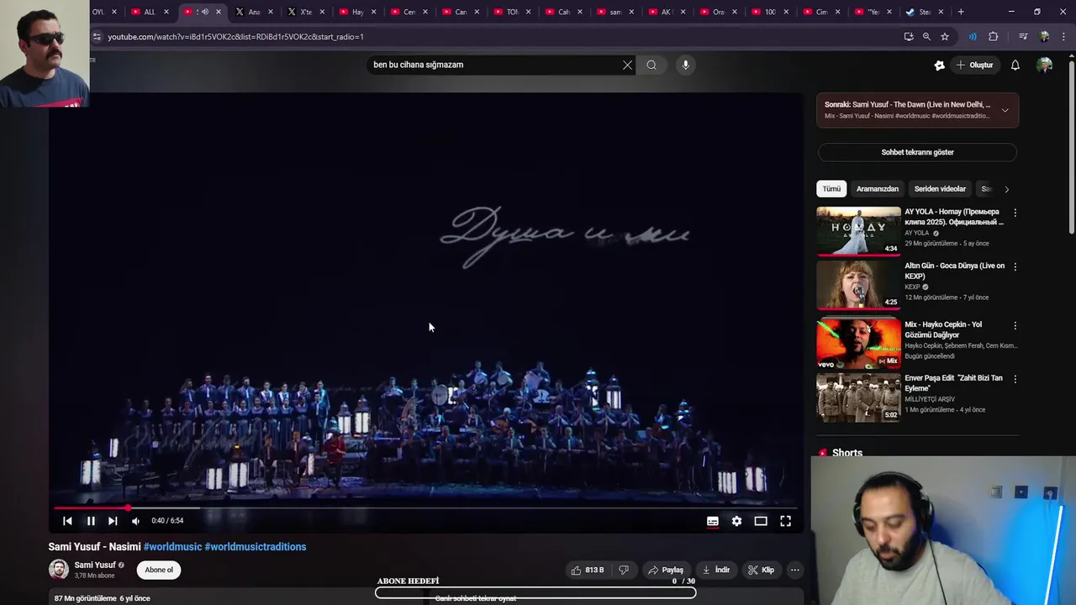Like the video with 813 B likes
This screenshot has height=605, width=1076.
(588, 570)
